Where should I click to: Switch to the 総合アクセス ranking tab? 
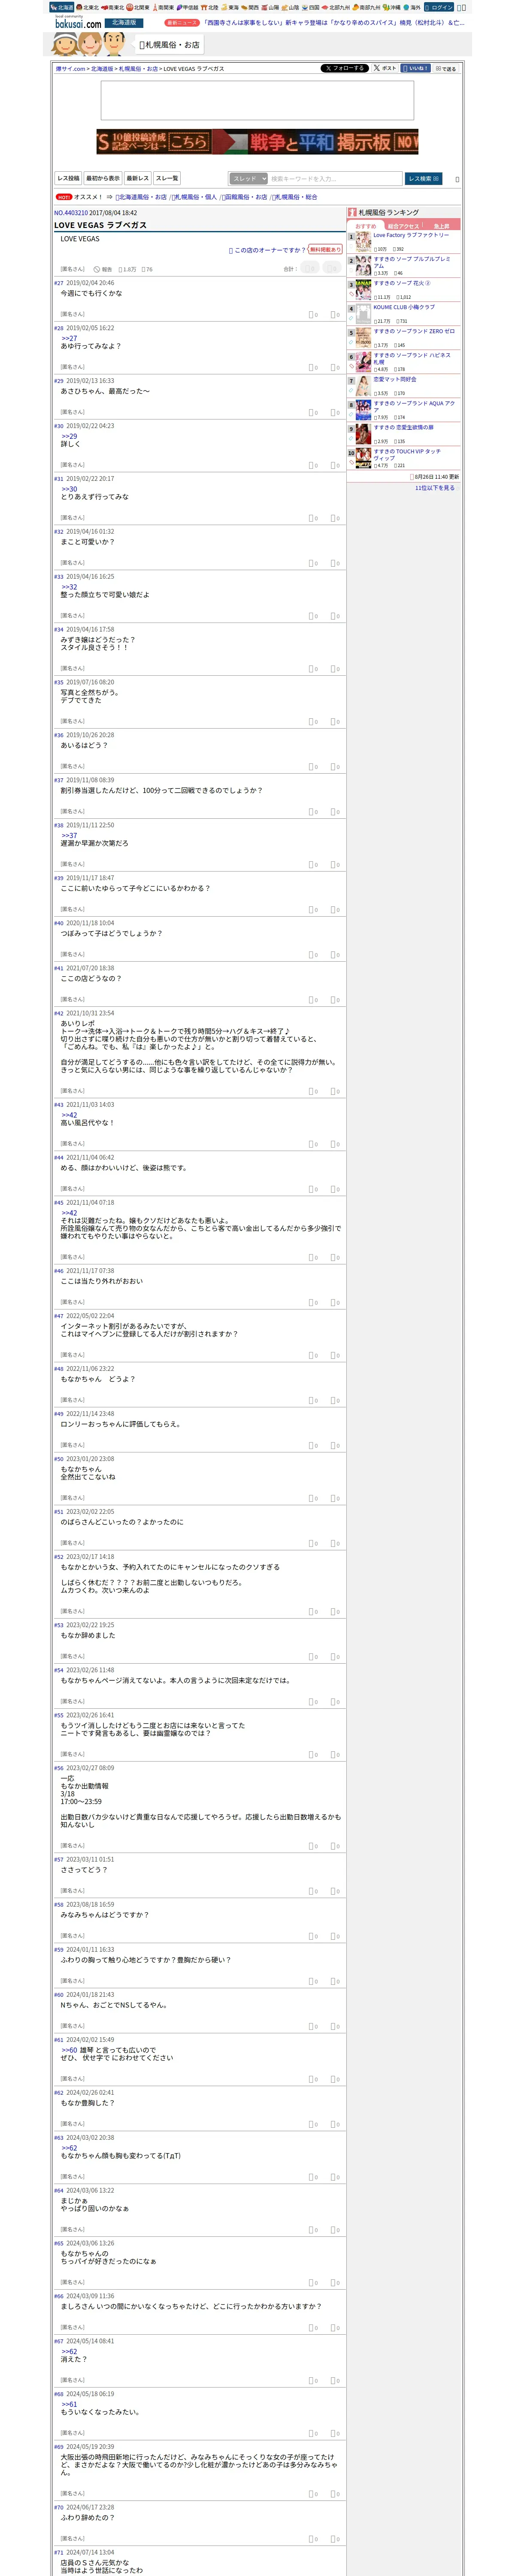coord(403,226)
